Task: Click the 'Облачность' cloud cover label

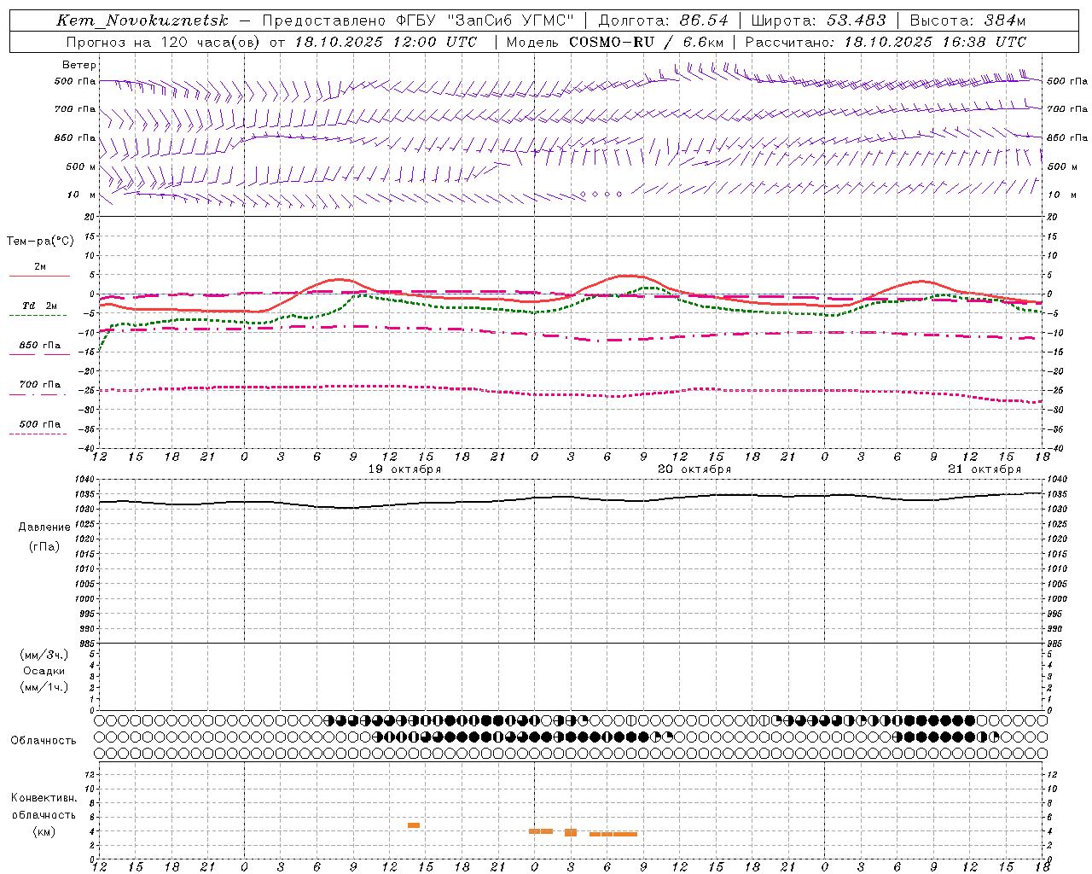Action: pos(44,740)
